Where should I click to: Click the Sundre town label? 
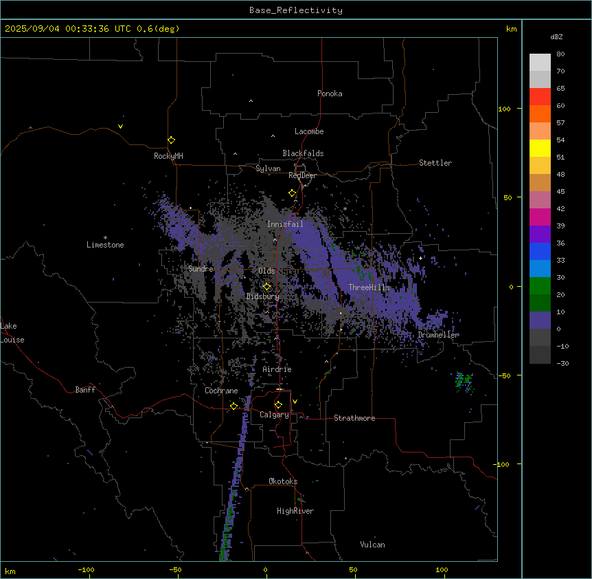click(x=201, y=269)
